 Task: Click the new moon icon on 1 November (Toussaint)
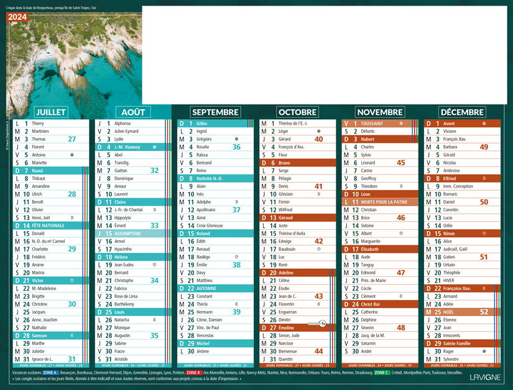pos(401,124)
